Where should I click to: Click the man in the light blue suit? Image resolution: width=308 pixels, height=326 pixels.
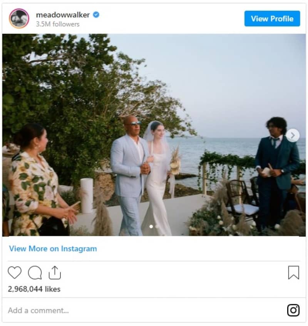pos(129,173)
